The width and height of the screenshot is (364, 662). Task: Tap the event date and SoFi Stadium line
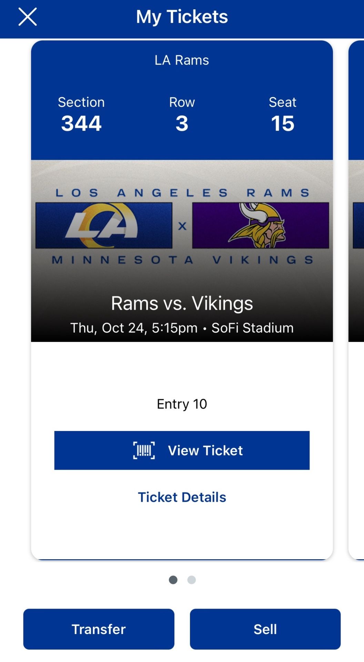pyautogui.click(x=182, y=328)
